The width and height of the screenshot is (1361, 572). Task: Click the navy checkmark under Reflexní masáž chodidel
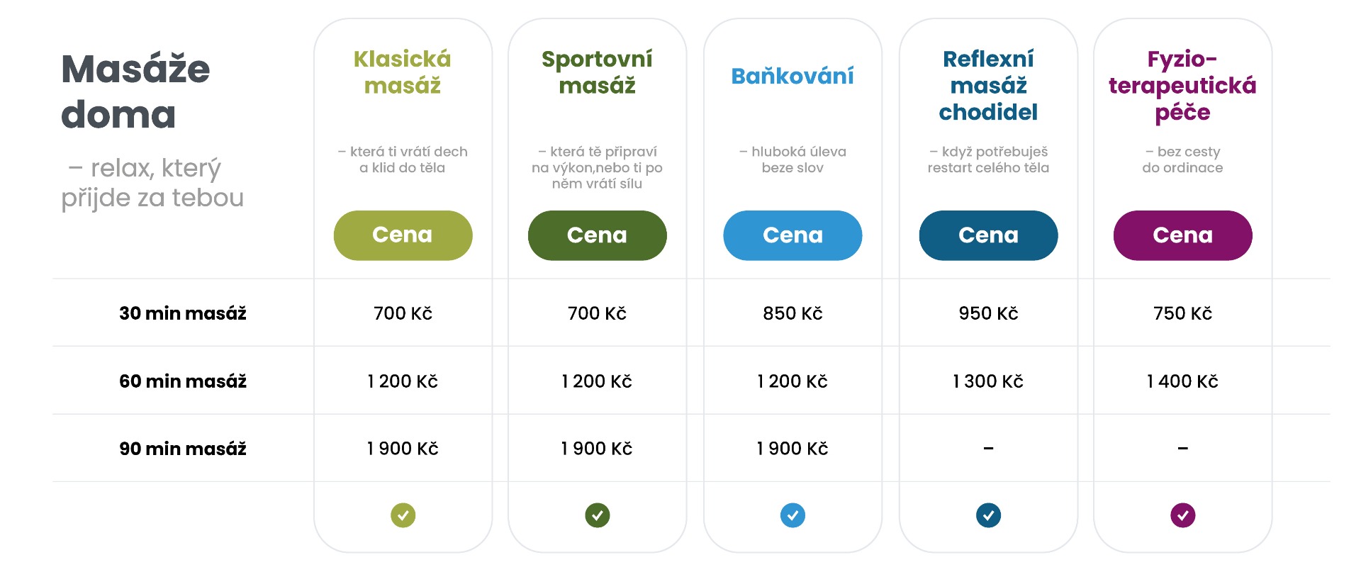coord(988,515)
